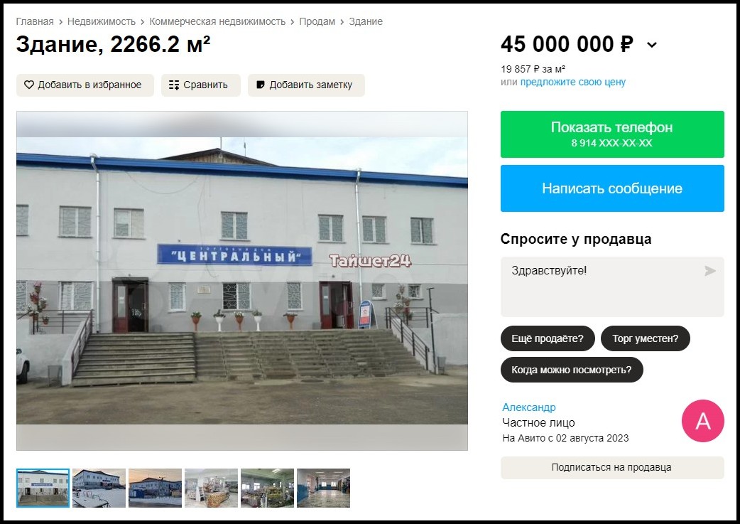Go to Главная breadcrumb
This screenshot has height=524, width=740.
tap(35, 22)
